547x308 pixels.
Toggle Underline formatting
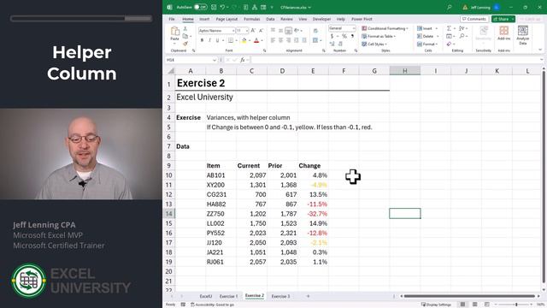[217, 40]
